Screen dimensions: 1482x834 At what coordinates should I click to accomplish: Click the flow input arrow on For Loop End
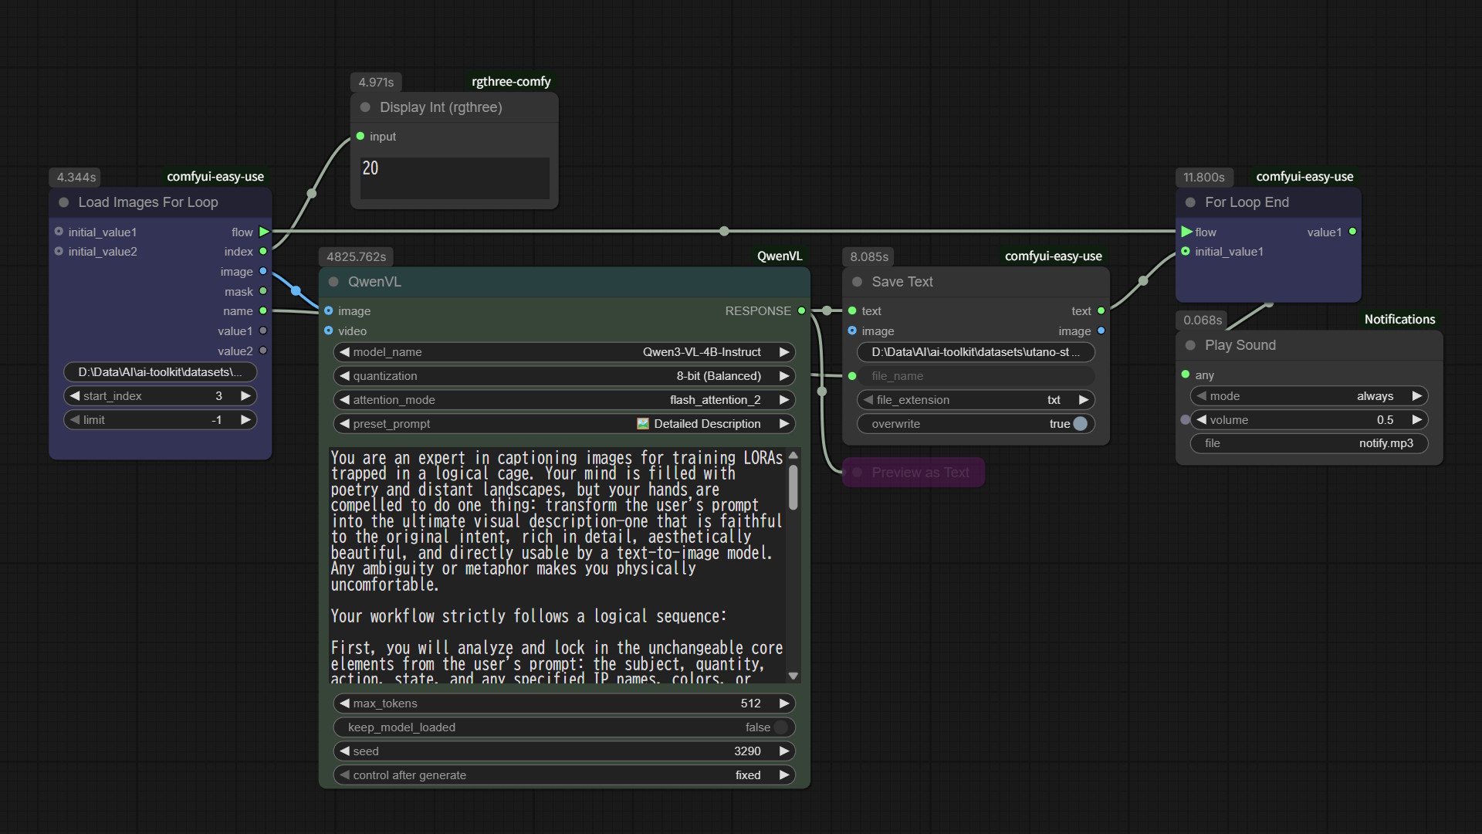pyautogui.click(x=1186, y=232)
